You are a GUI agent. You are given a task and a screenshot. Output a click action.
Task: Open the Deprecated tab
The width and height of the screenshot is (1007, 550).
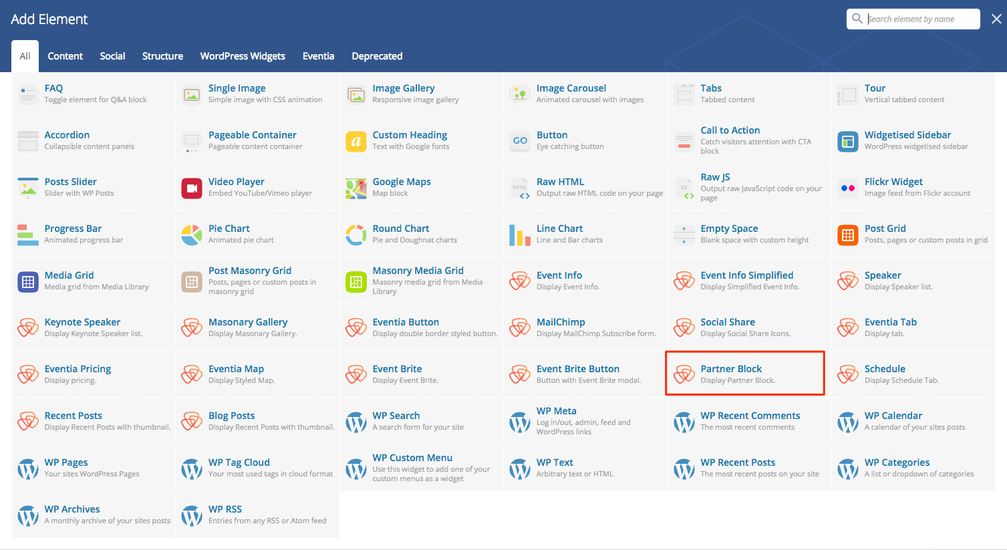[x=377, y=56]
